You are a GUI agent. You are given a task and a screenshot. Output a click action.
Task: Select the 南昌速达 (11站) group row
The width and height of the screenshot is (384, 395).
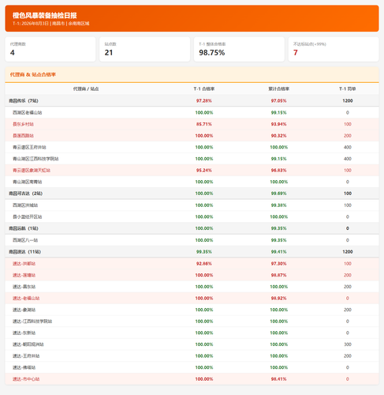click(192, 252)
